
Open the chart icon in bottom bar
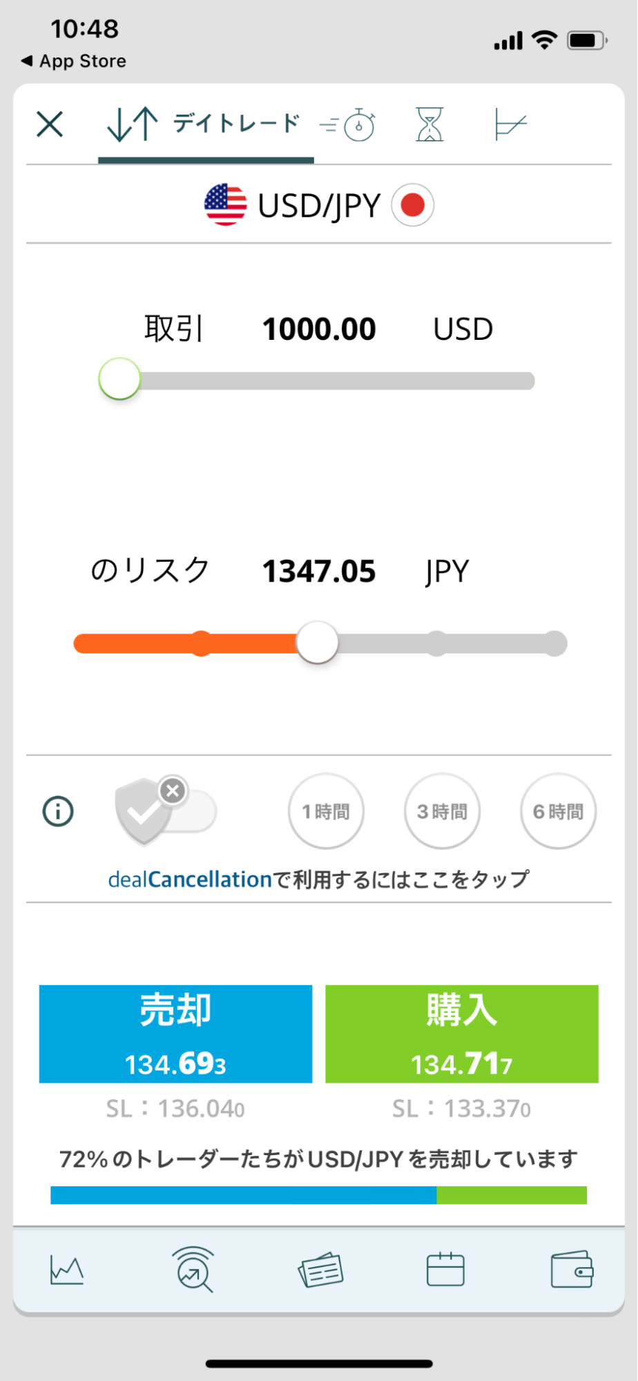tap(67, 1270)
